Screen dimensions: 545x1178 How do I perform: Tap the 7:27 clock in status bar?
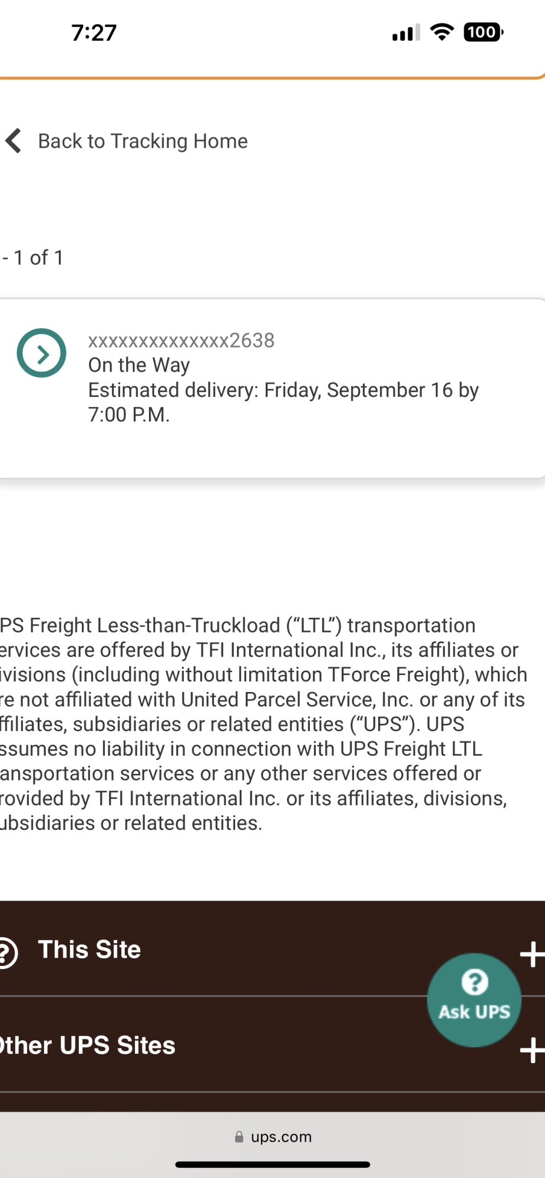tap(94, 32)
